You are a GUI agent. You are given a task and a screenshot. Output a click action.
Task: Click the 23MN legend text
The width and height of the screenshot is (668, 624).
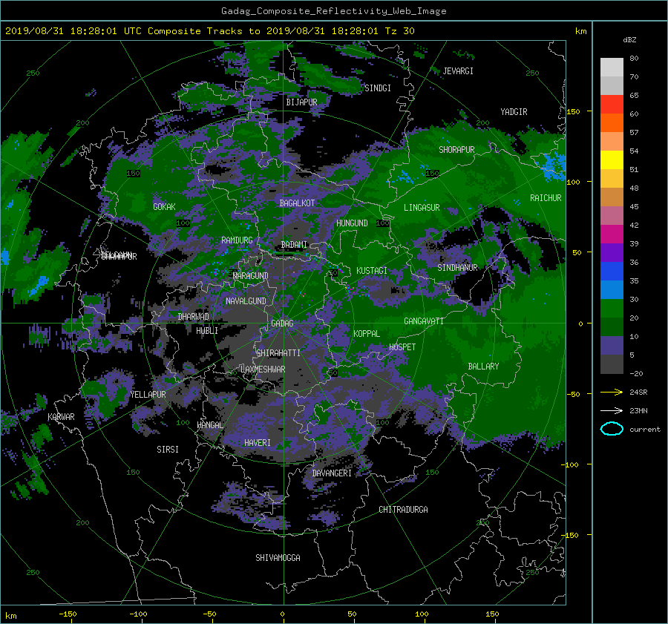(x=638, y=410)
